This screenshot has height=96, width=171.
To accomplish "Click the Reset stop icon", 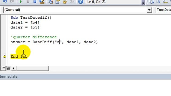I will [x=35, y=2].
